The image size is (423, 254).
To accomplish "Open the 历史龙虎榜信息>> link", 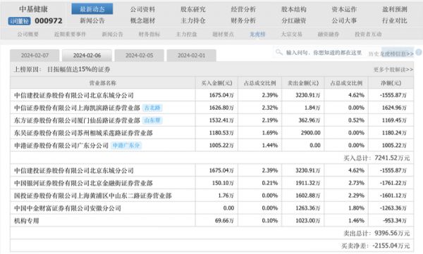I will [391, 54].
